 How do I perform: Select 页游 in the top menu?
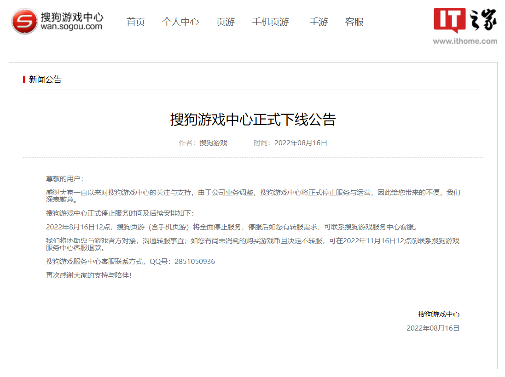pos(226,22)
